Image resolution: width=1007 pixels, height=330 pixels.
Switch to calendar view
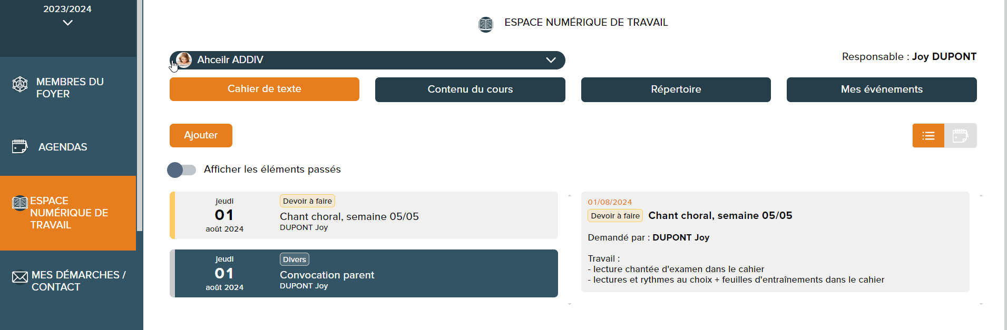click(x=960, y=136)
